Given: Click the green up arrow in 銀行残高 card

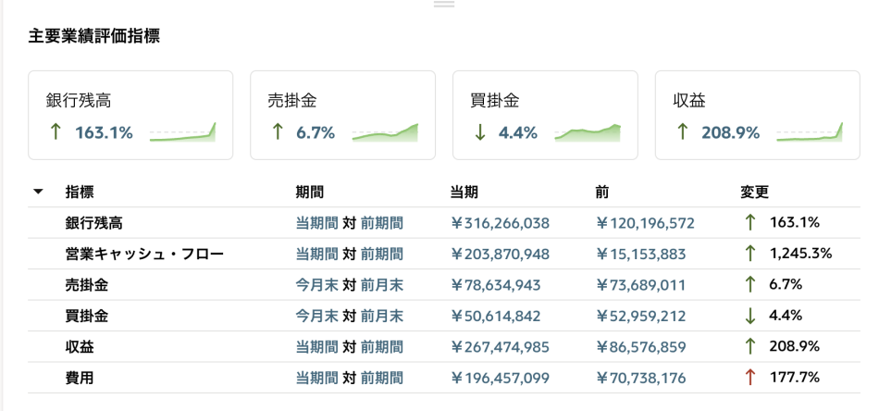Looking at the screenshot, I should pyautogui.click(x=56, y=132).
